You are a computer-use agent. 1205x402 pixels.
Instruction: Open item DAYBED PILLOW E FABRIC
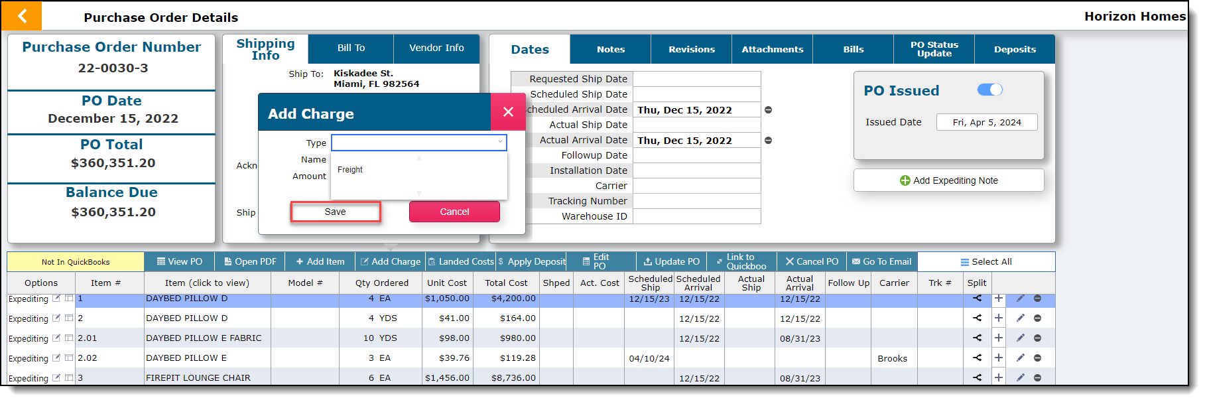click(204, 338)
